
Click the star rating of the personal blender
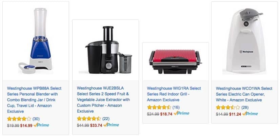tap(19, 119)
